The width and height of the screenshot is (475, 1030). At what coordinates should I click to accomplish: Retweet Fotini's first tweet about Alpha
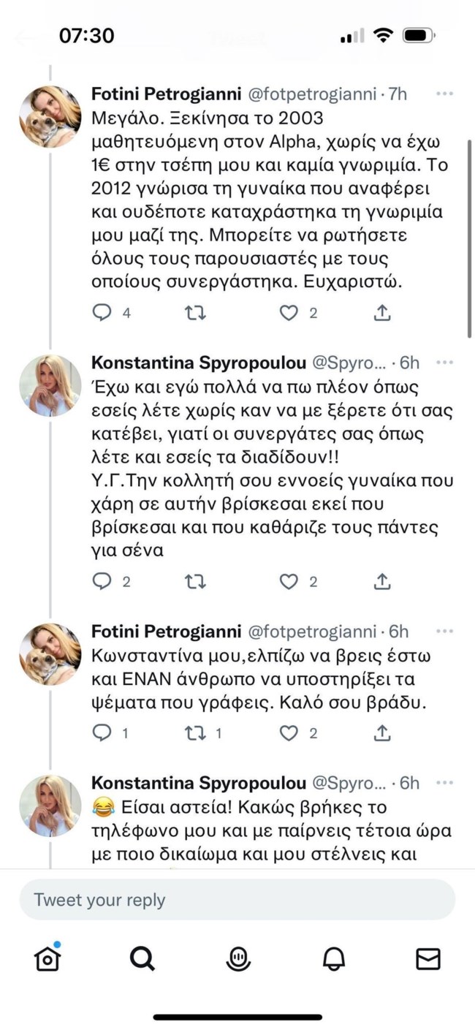coord(195,313)
